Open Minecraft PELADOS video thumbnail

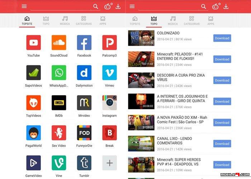tap(141, 59)
